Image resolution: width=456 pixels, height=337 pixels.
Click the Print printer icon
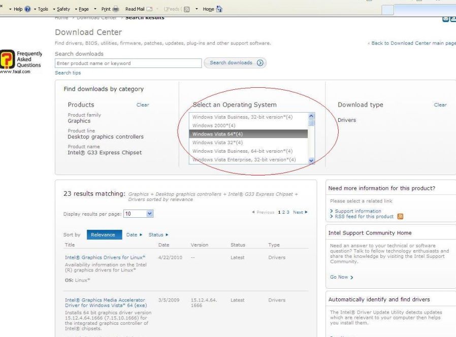[x=116, y=9]
